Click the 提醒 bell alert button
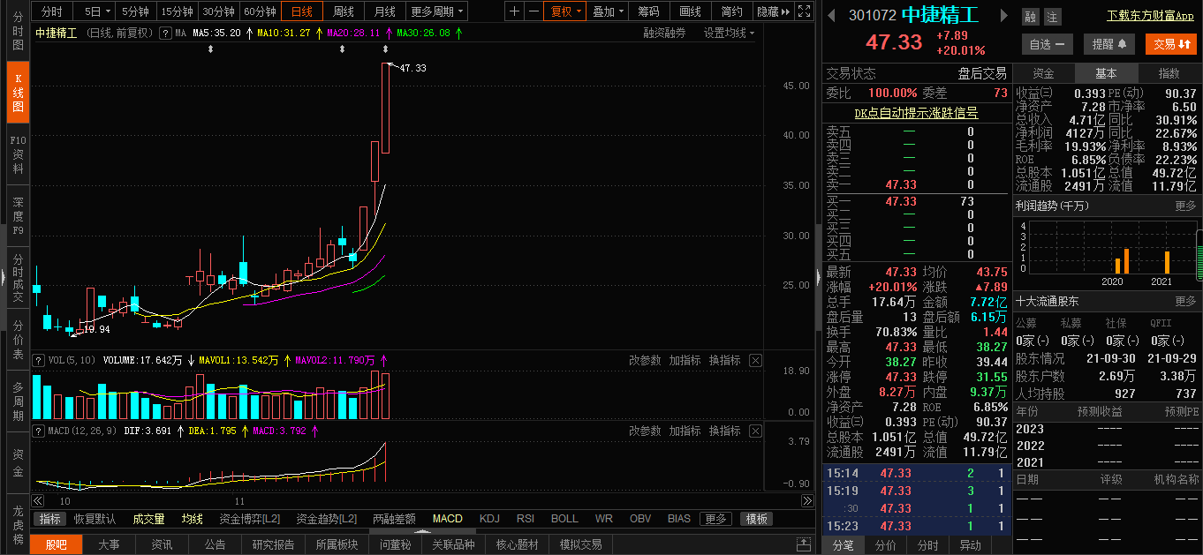The width and height of the screenshot is (1203, 555). pyautogui.click(x=1109, y=44)
